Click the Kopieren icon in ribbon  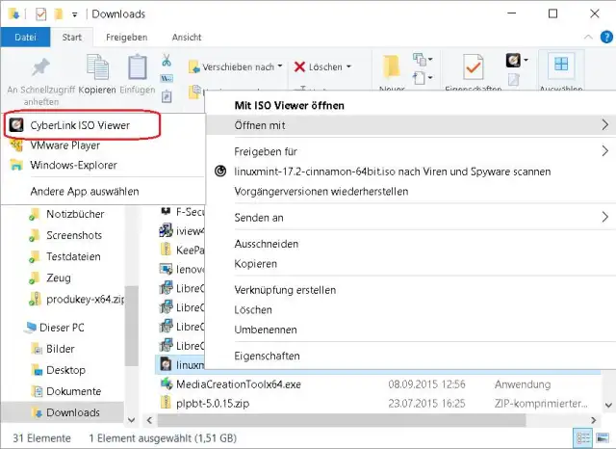coord(97,68)
